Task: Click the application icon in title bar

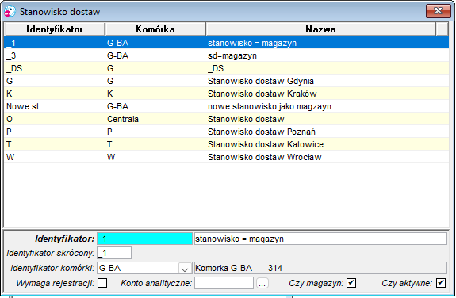Action: coord(10,11)
